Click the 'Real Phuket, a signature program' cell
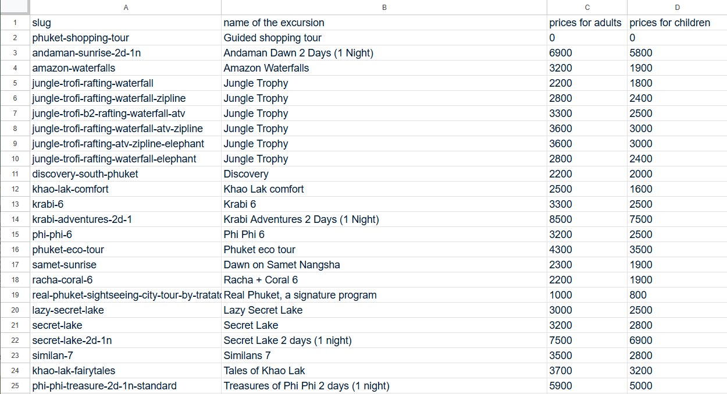The image size is (727, 394). click(x=384, y=295)
